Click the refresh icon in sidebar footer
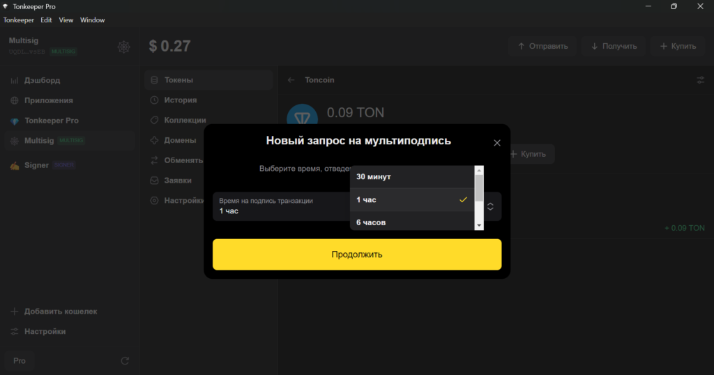 point(125,360)
